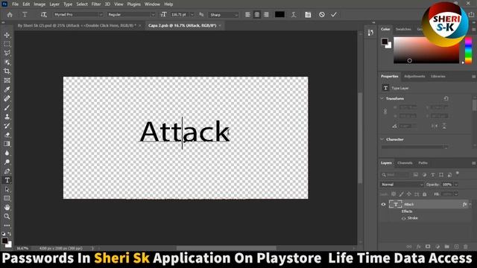Open the Type menu
Viewport: 477px width, 268px height.
tap(68, 4)
